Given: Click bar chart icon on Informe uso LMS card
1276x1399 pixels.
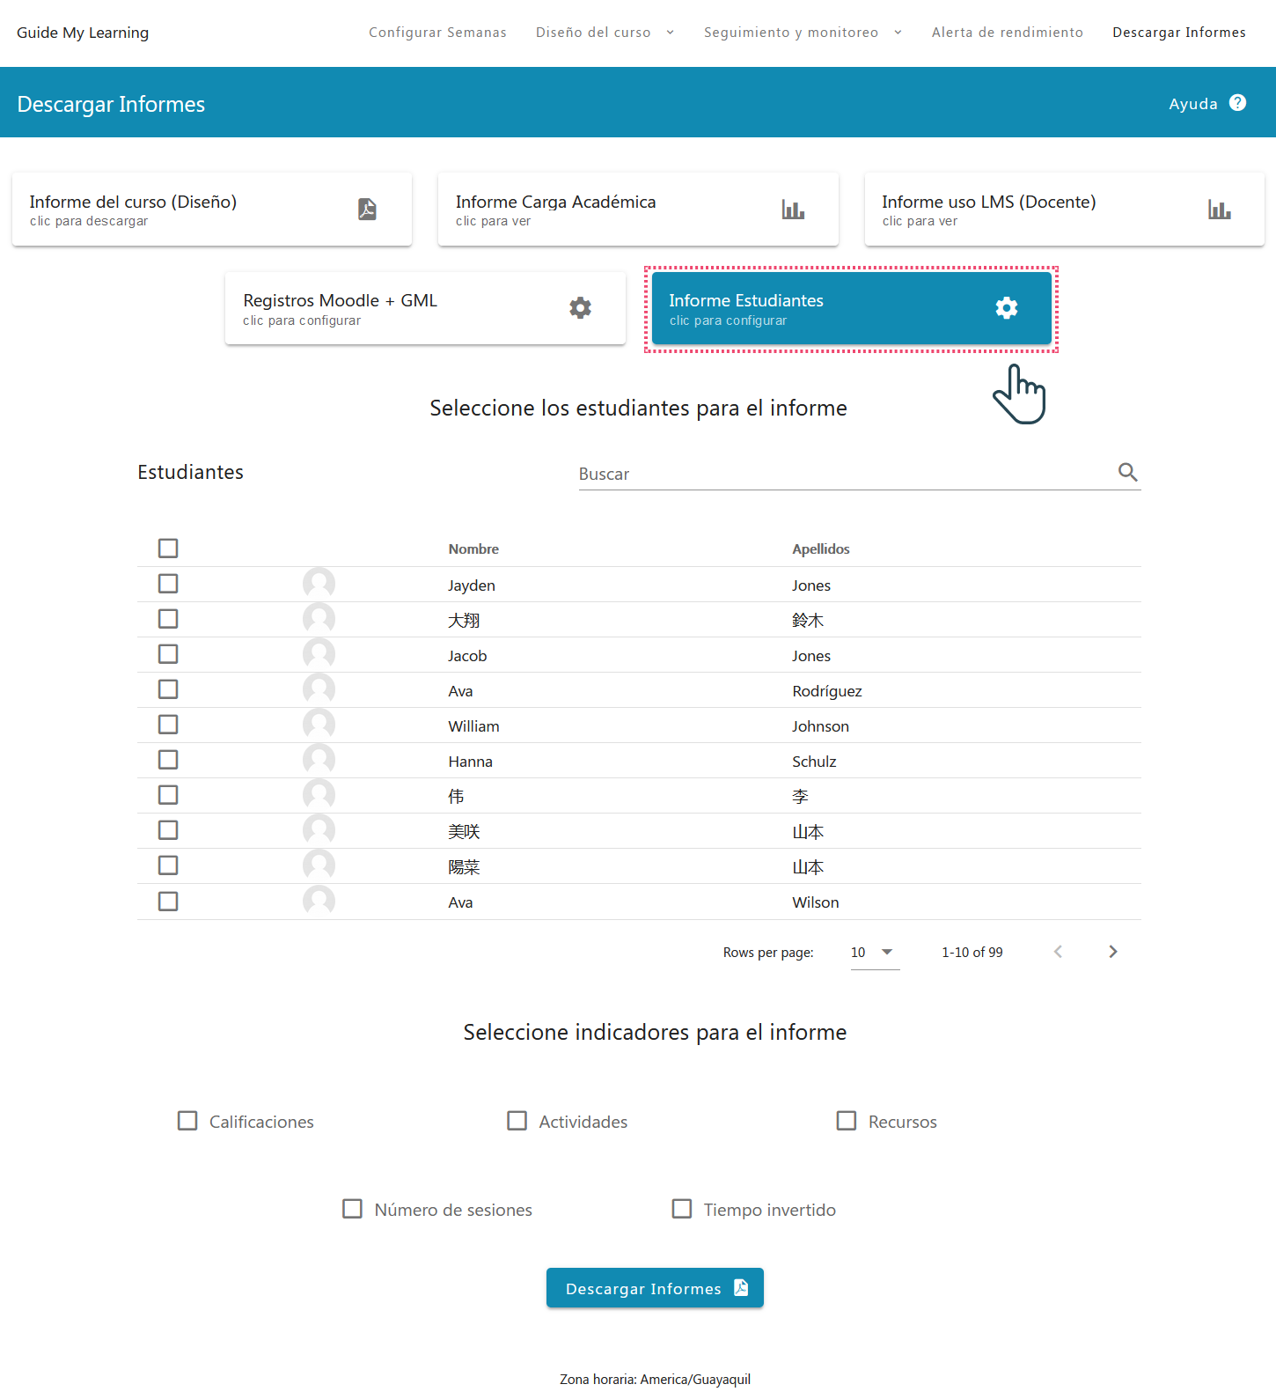Looking at the screenshot, I should [x=1220, y=210].
